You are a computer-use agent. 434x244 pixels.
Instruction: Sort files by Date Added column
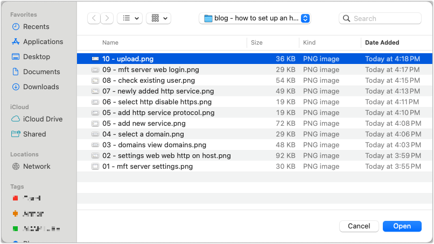click(x=382, y=42)
